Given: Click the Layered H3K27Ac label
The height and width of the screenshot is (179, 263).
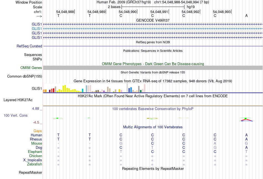Looking at the screenshot, I should (18, 100).
